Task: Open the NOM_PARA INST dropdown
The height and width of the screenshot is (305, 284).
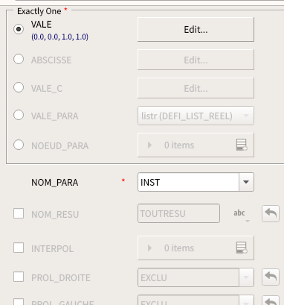Action: pos(196,182)
